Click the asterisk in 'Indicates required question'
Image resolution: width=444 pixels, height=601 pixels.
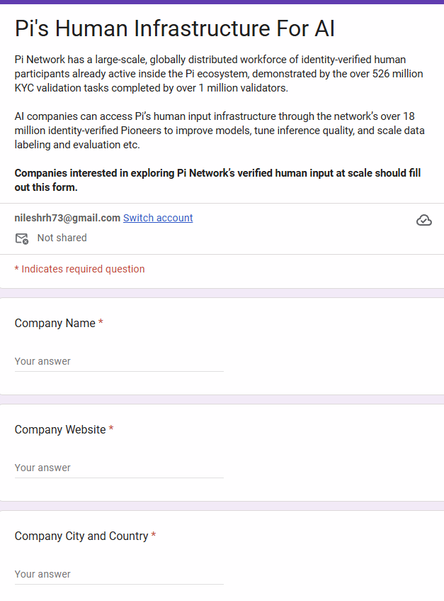[17, 269]
